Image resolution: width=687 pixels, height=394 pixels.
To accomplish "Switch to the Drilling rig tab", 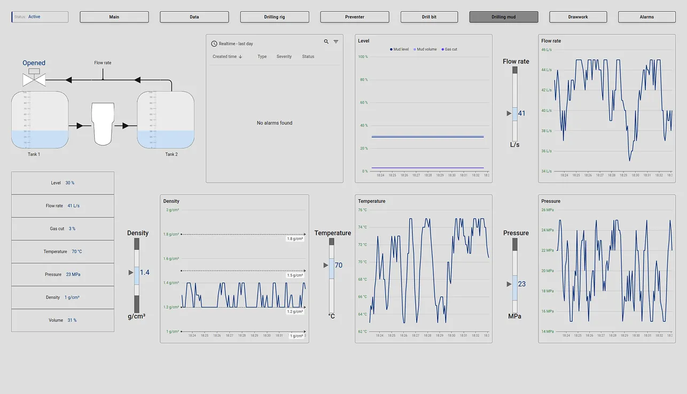I will pos(275,17).
